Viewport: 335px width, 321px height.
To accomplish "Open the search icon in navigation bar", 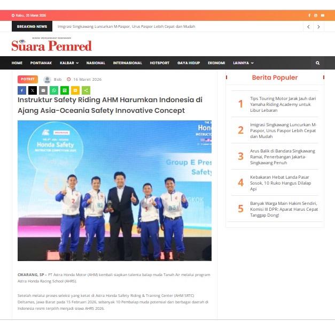I will (x=317, y=63).
